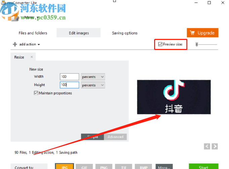The height and width of the screenshot is (169, 229).
Task: Switch to Advanced resize mode
Action: click(x=116, y=137)
